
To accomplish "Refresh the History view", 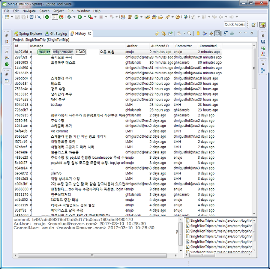I will point(157,34).
